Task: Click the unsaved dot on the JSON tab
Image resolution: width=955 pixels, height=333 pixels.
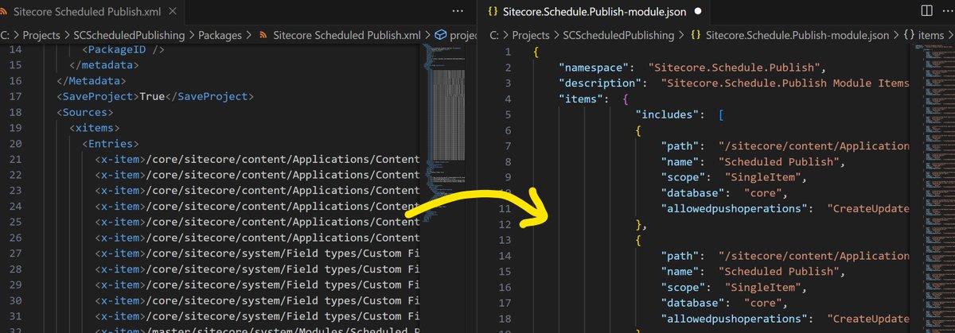Action: pyautogui.click(x=698, y=12)
